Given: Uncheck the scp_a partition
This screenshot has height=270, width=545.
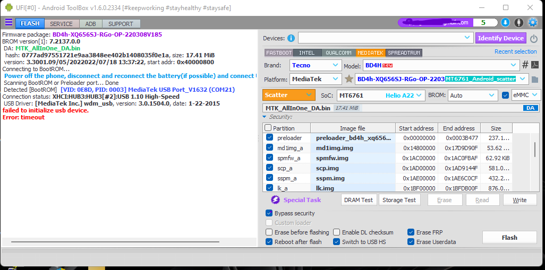Looking at the screenshot, I should coord(269,168).
